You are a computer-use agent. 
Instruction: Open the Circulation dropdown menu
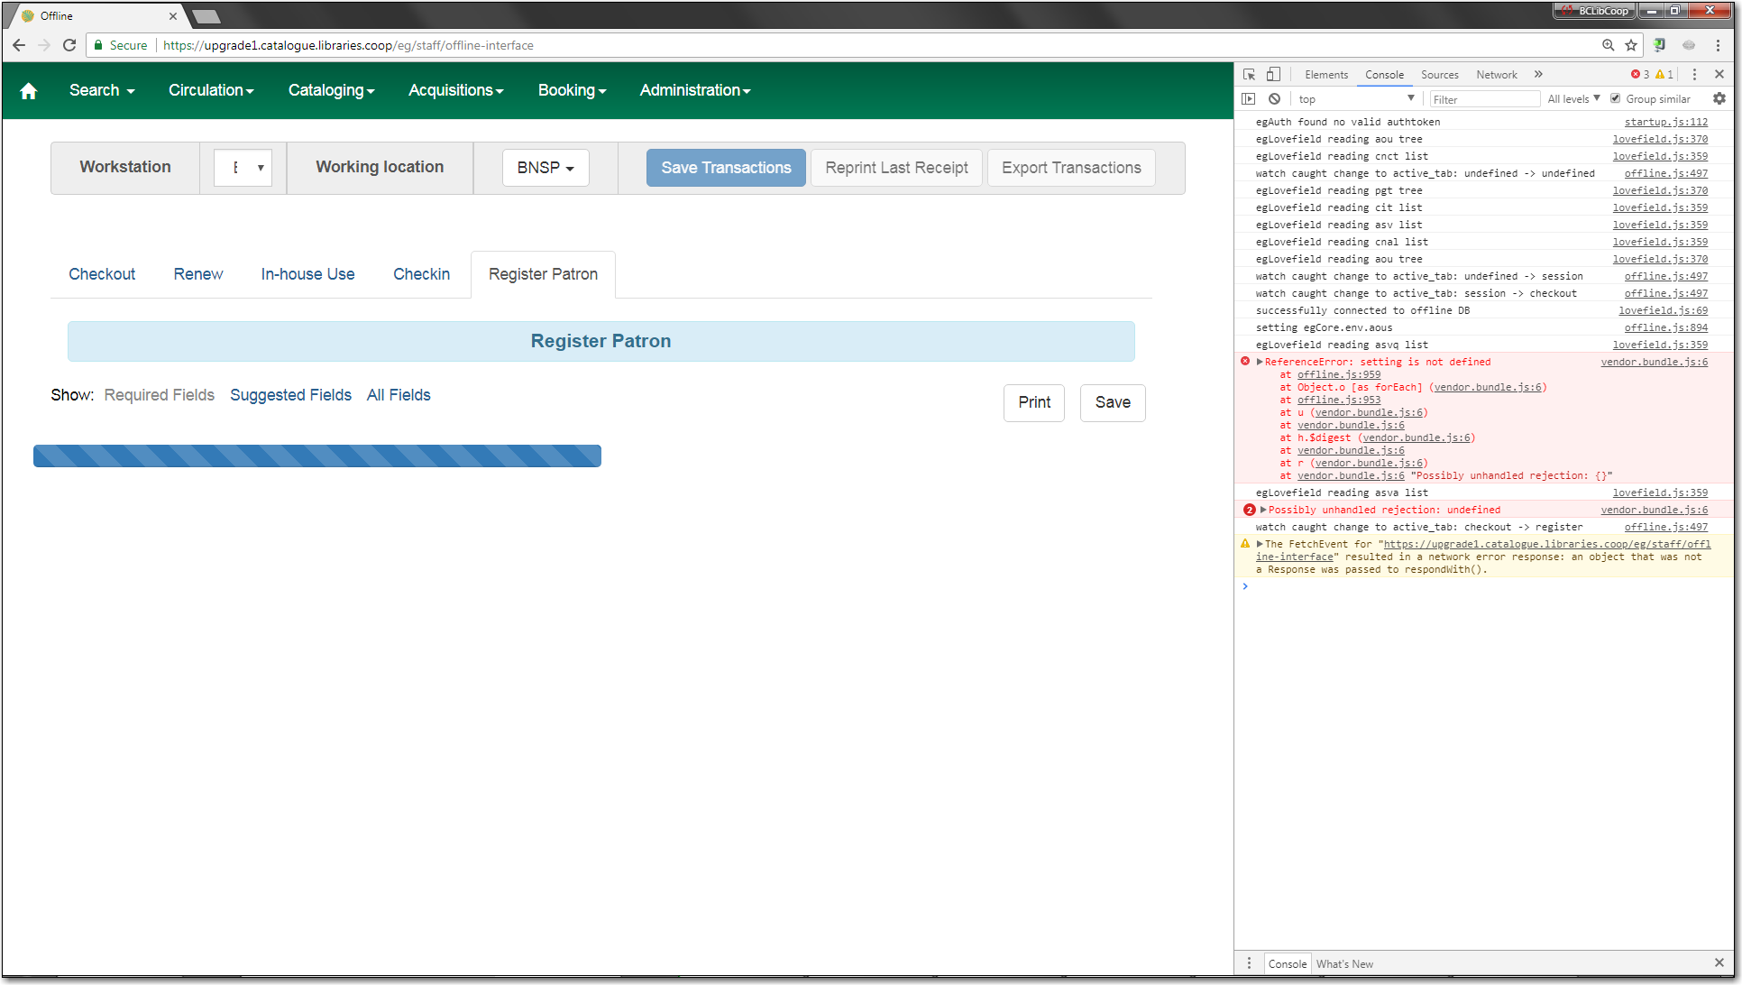tap(211, 90)
